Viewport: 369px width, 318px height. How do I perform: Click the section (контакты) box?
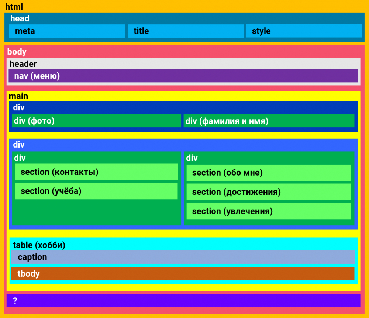coord(96,172)
